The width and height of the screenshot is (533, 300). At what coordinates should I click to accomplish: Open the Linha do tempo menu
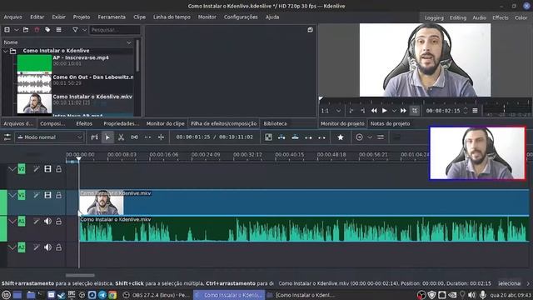[x=172, y=17]
